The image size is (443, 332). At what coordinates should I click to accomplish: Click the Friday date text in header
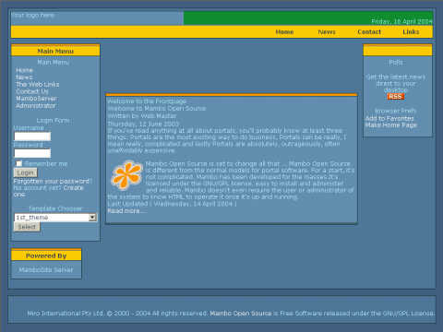(x=401, y=21)
